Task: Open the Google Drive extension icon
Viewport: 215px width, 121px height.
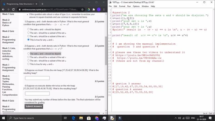Action: 89,9
